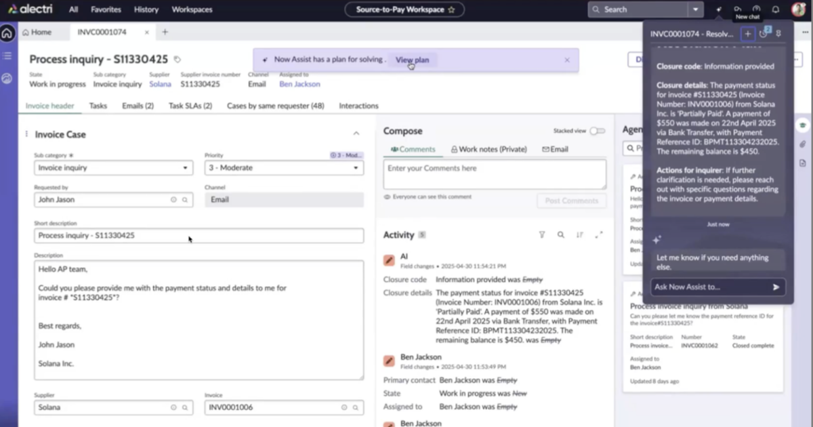Open a new tab with plus icon
The image size is (813, 427).
click(x=165, y=32)
